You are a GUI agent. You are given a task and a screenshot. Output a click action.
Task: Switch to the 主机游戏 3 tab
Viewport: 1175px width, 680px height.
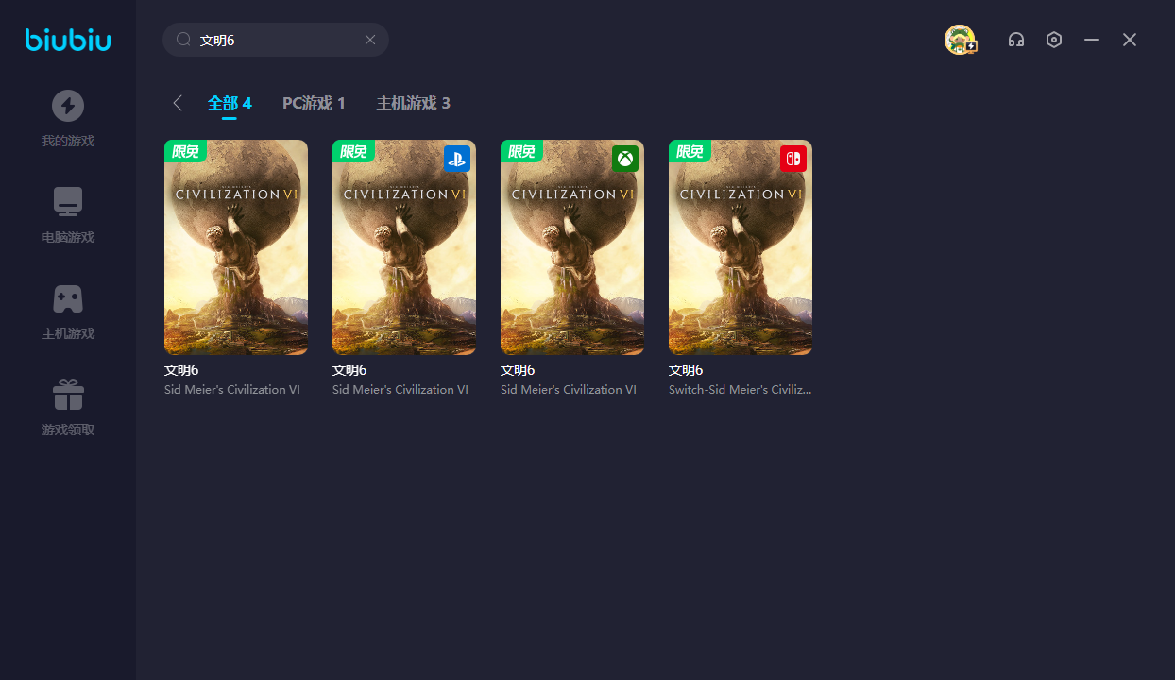[x=413, y=103]
